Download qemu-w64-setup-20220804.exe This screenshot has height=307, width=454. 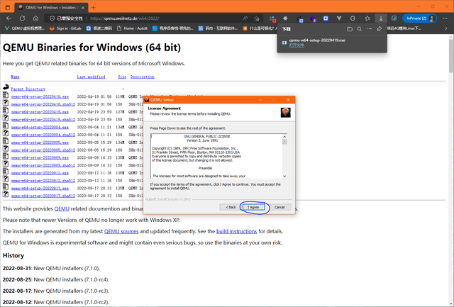pos(40,128)
